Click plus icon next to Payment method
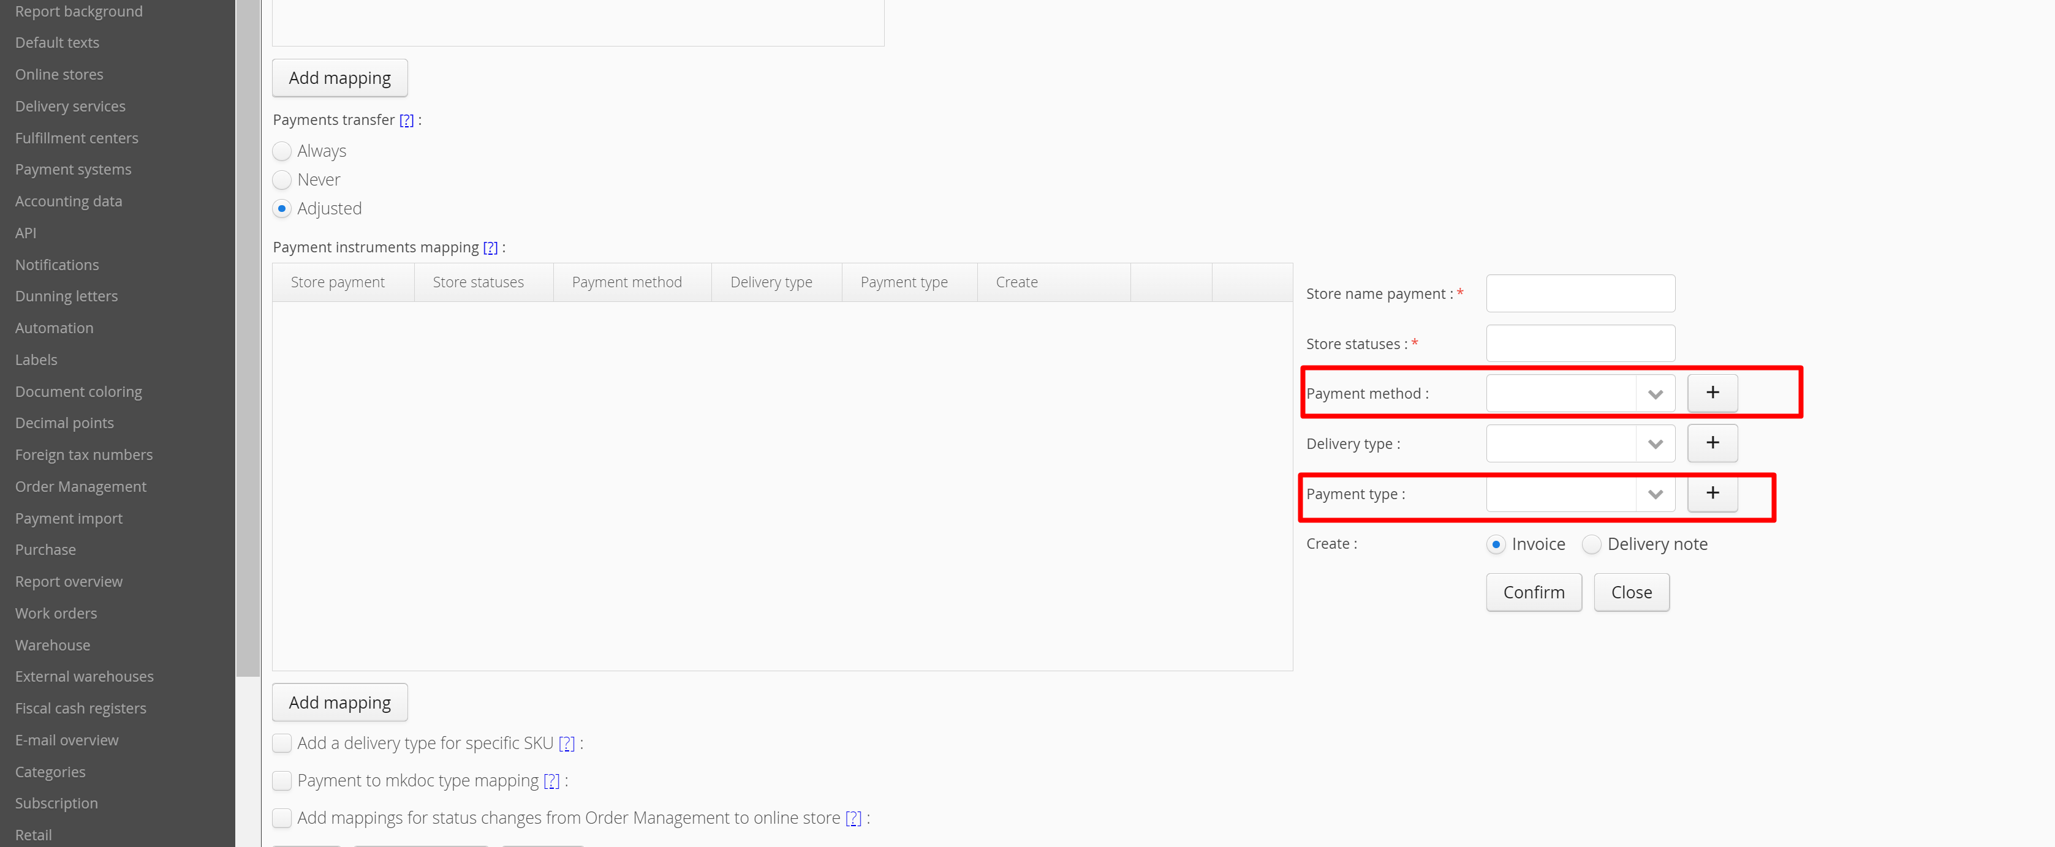2055x847 pixels. coord(1712,393)
